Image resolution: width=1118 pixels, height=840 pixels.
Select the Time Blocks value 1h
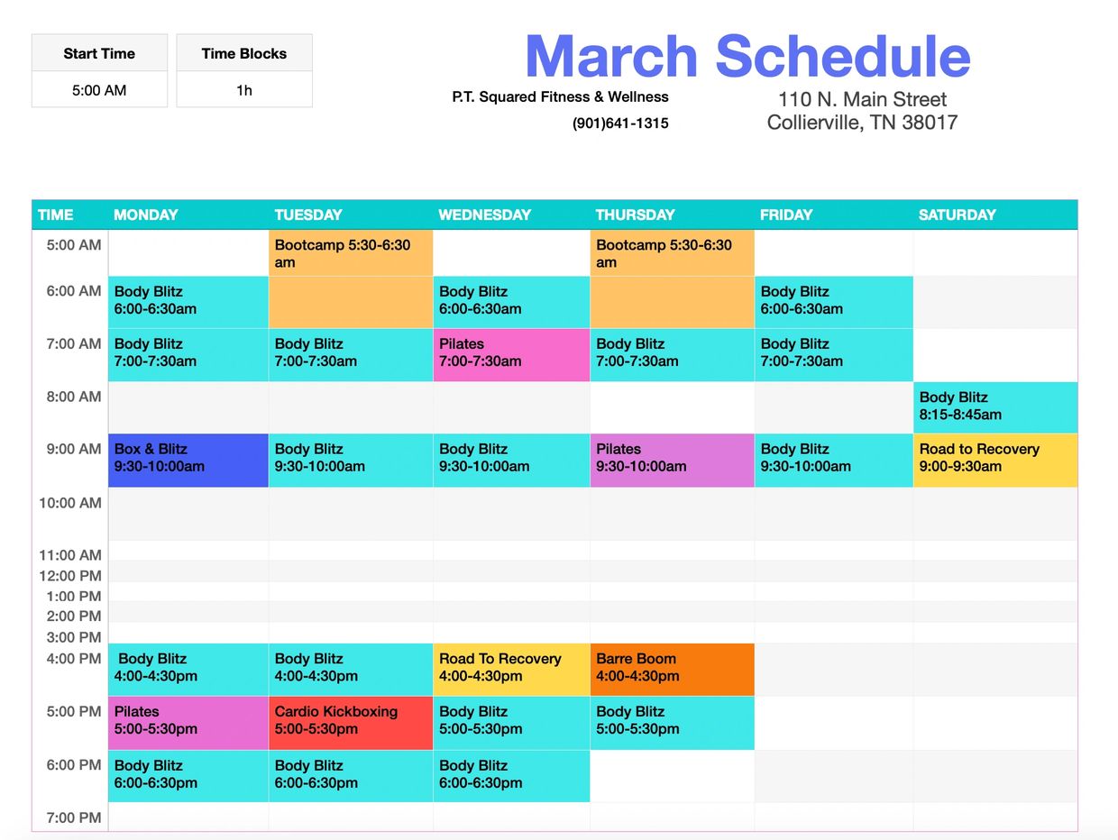(244, 90)
